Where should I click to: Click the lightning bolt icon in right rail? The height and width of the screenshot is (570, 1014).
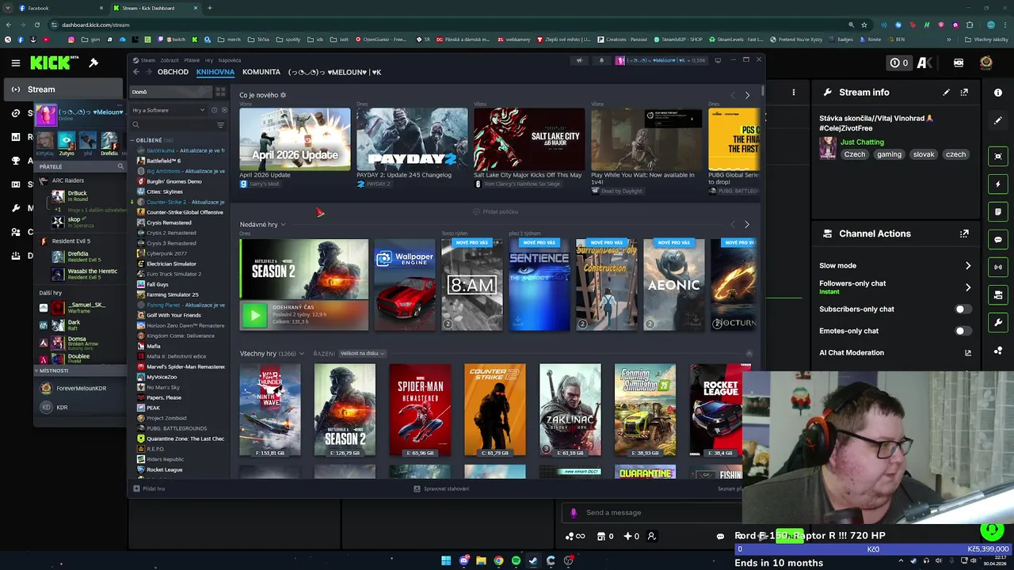coord(998,184)
